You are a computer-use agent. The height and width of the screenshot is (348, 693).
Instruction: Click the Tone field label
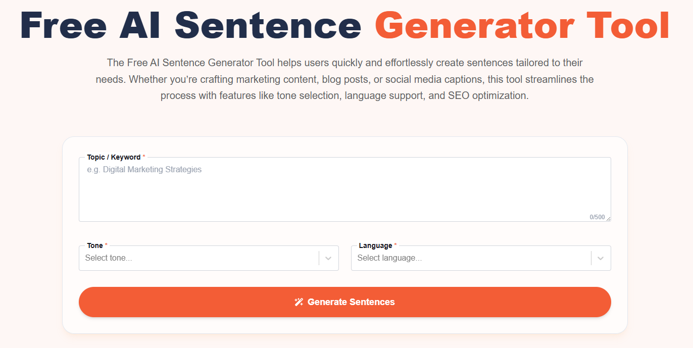(x=95, y=245)
